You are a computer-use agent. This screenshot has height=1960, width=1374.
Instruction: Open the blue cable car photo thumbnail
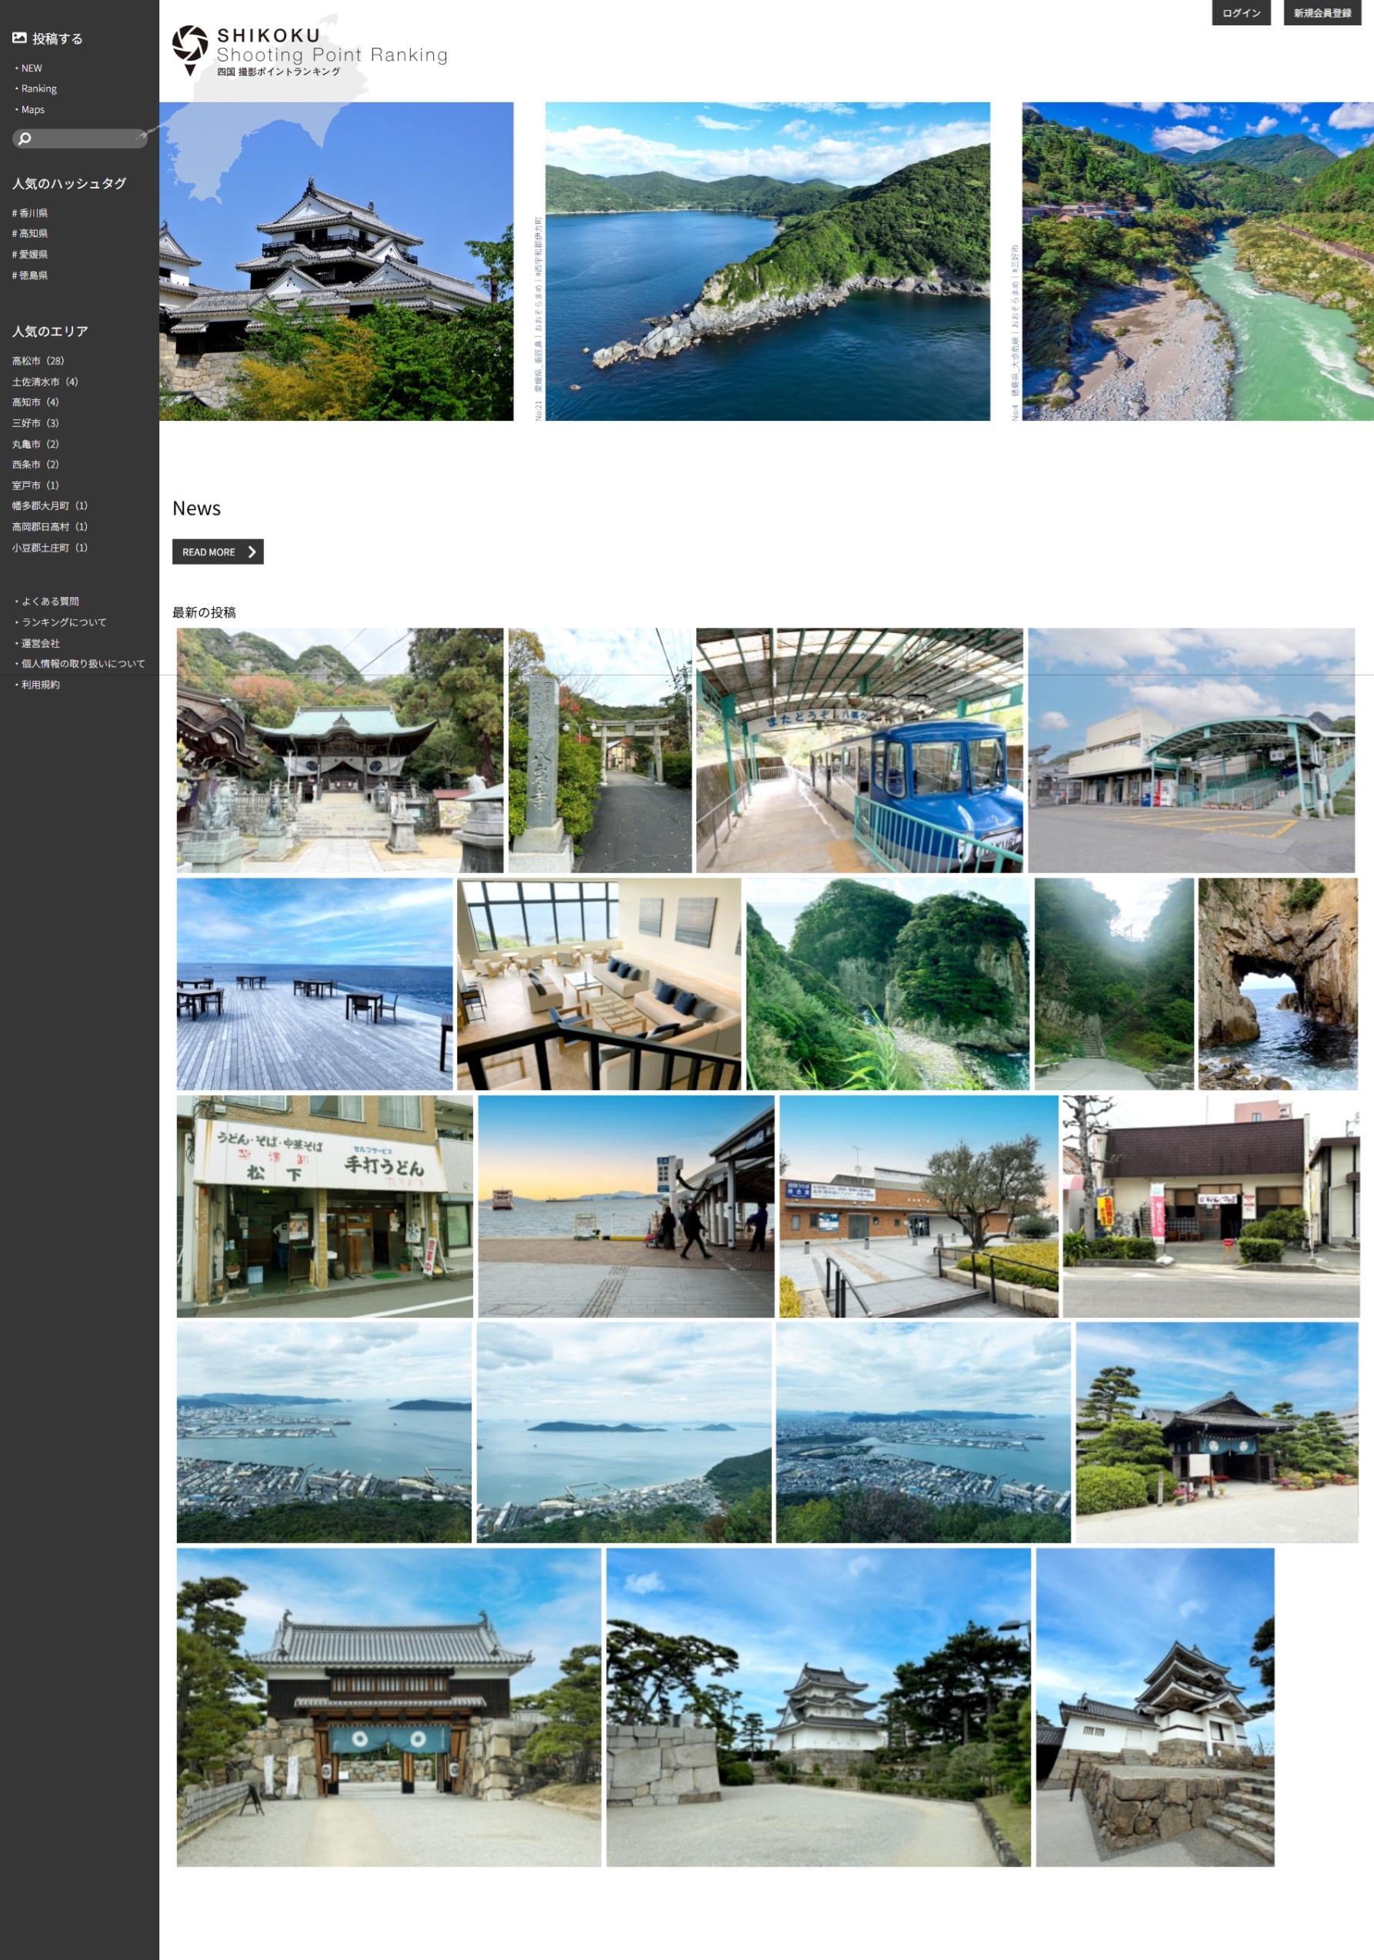859,749
